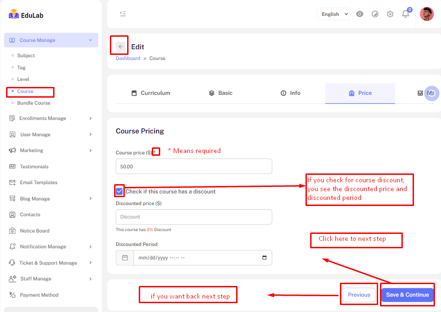Collapse sidebar using the top menu icon
The height and width of the screenshot is (312, 441).
pos(122,14)
